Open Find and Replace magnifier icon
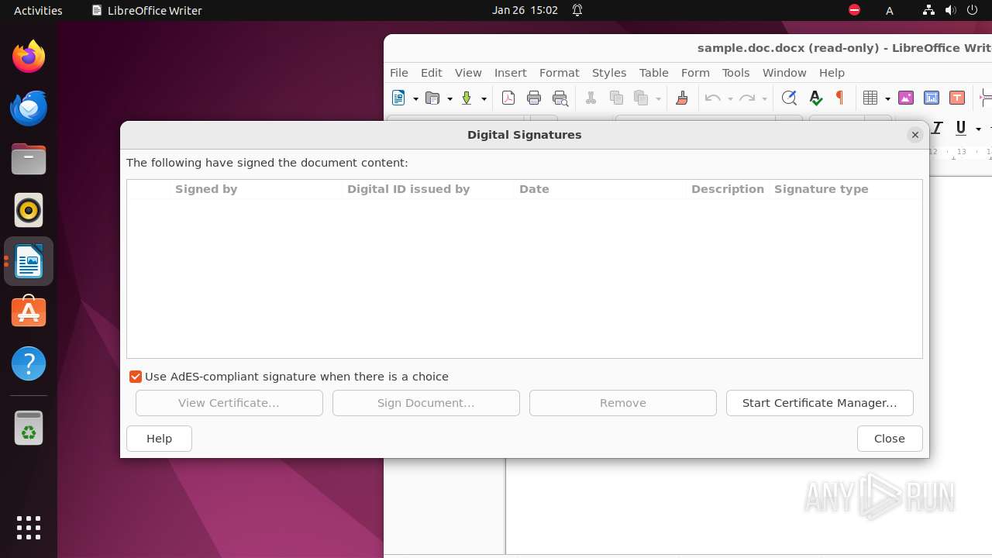Viewport: 992px width, 558px height. 789,98
